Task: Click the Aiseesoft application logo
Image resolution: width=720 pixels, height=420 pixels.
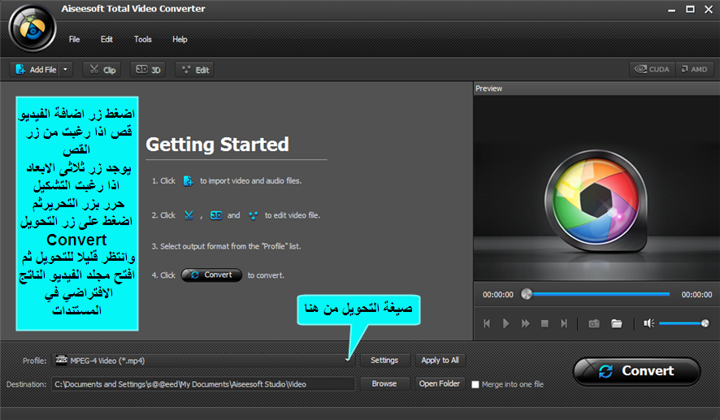Action: [x=33, y=28]
